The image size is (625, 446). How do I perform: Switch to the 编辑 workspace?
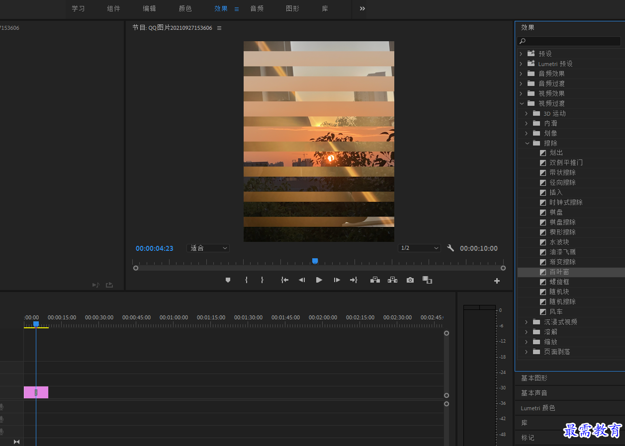[150, 9]
